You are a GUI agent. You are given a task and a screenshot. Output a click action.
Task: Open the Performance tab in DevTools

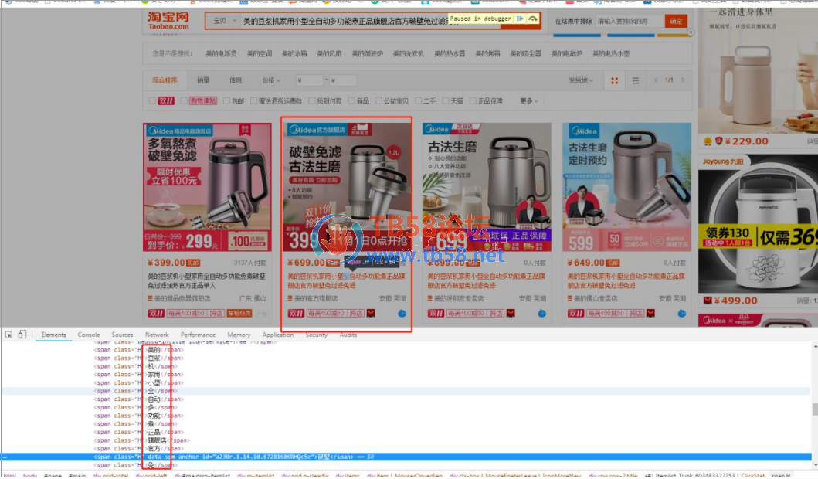[x=198, y=335]
